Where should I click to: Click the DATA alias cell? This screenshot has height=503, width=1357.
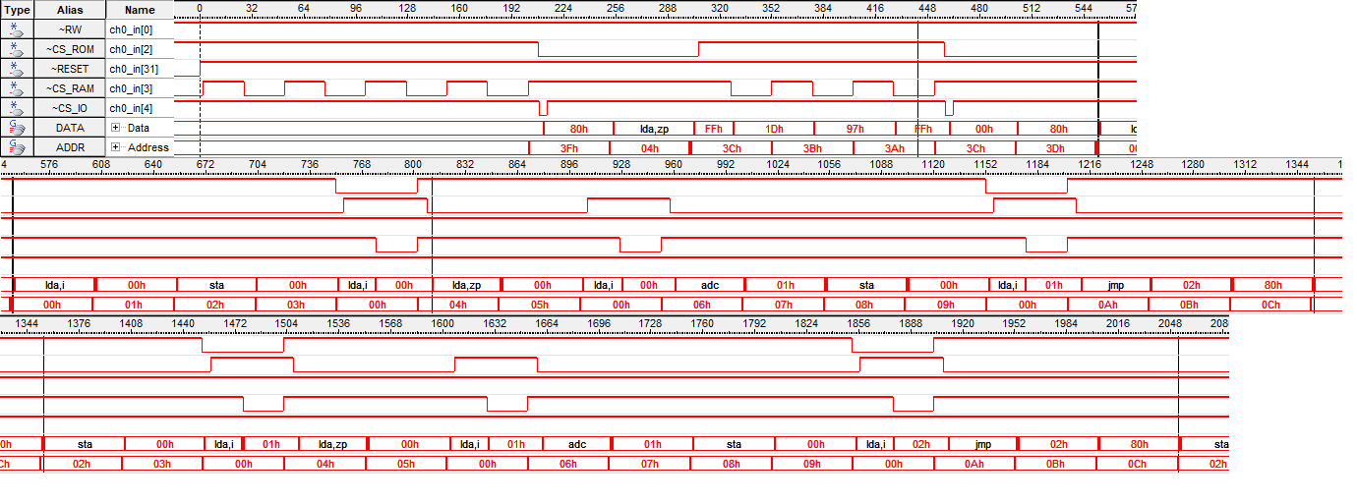click(x=70, y=128)
